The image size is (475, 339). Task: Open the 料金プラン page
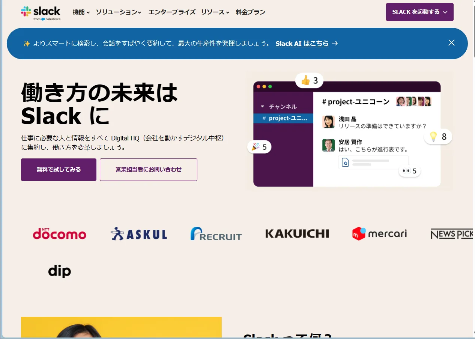click(251, 12)
